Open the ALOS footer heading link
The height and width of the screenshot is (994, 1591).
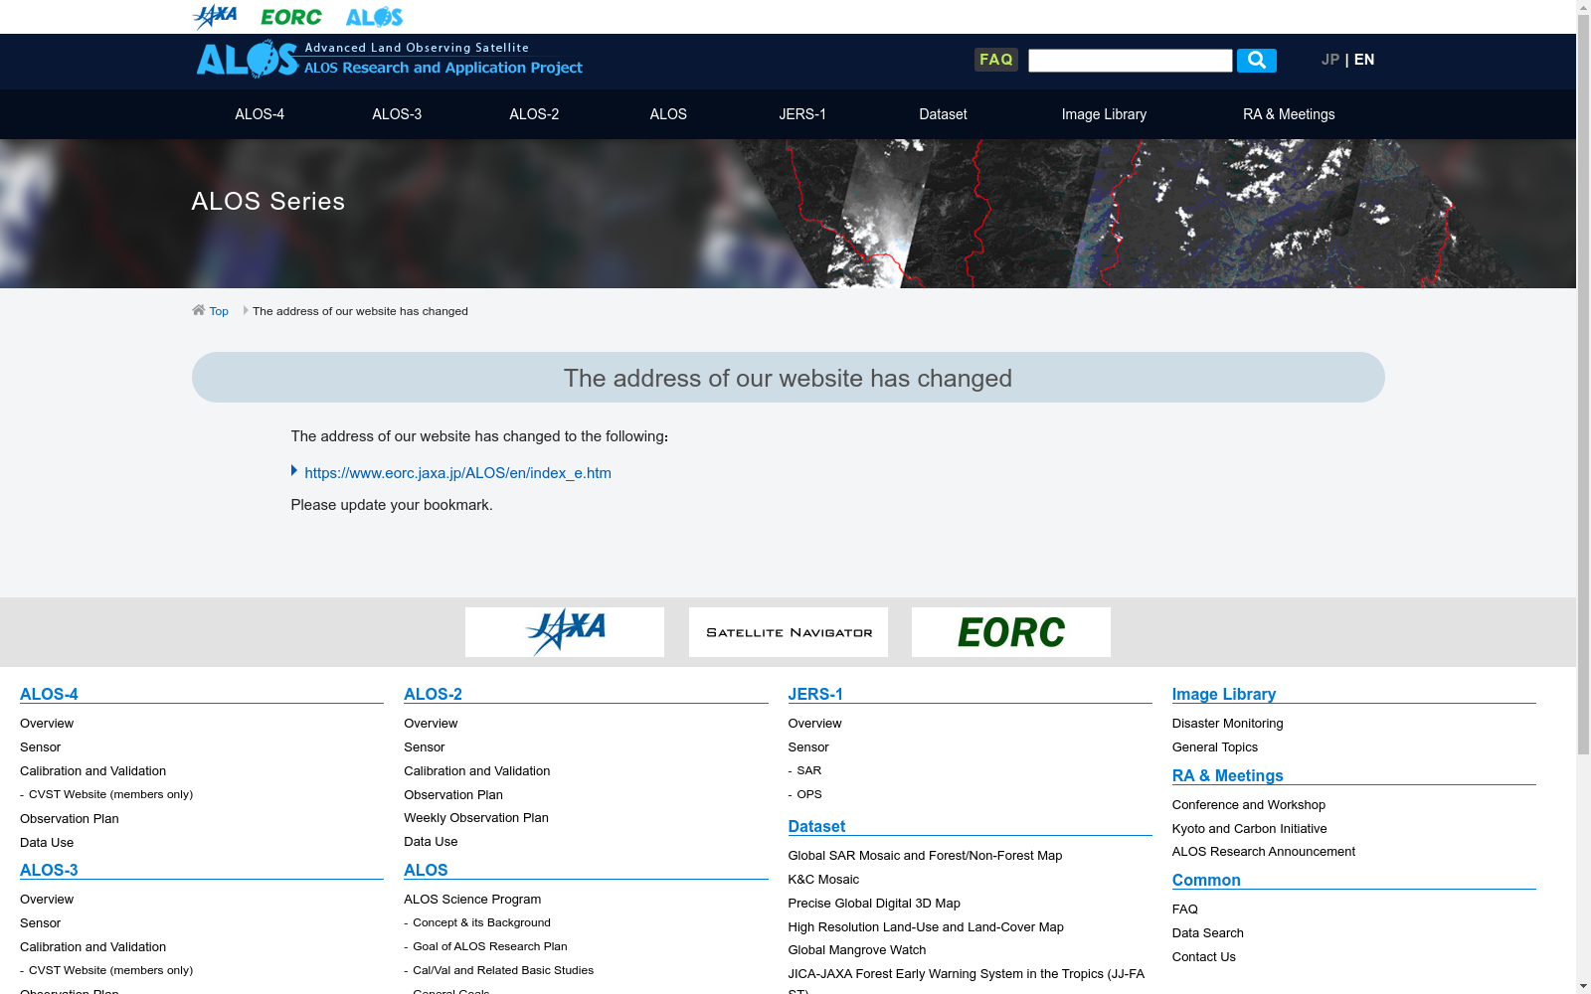(x=426, y=870)
